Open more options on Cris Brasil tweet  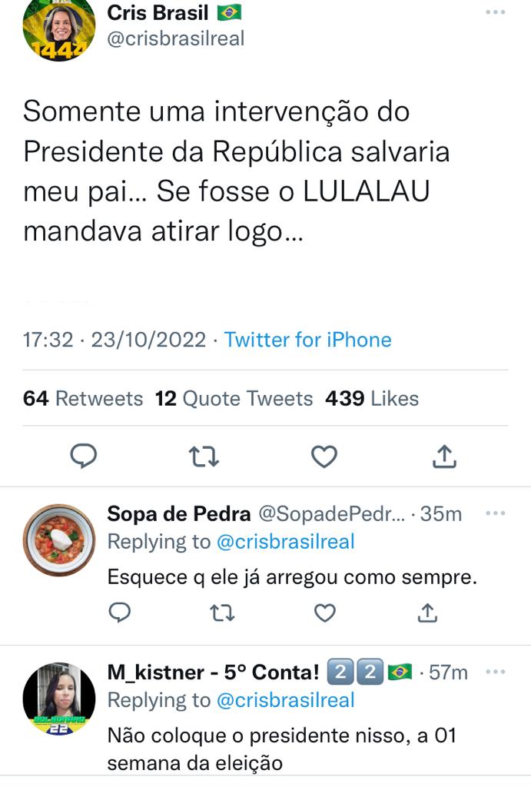coord(496,12)
